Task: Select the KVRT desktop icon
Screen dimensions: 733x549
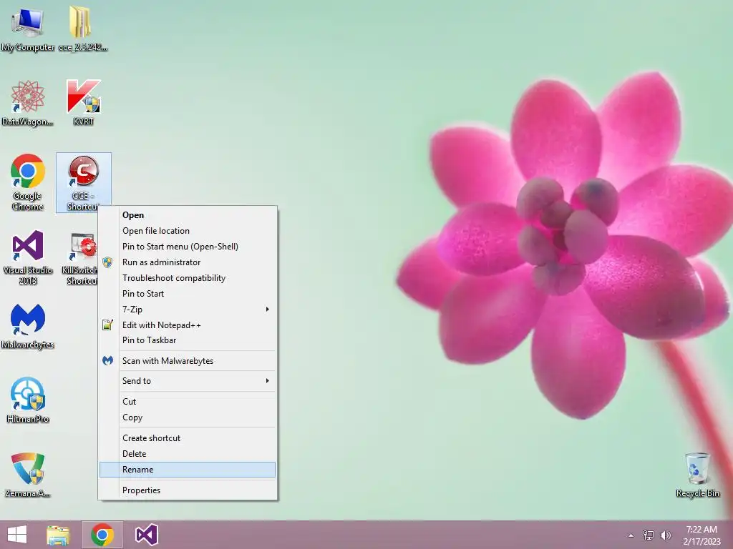Action: pos(83,103)
